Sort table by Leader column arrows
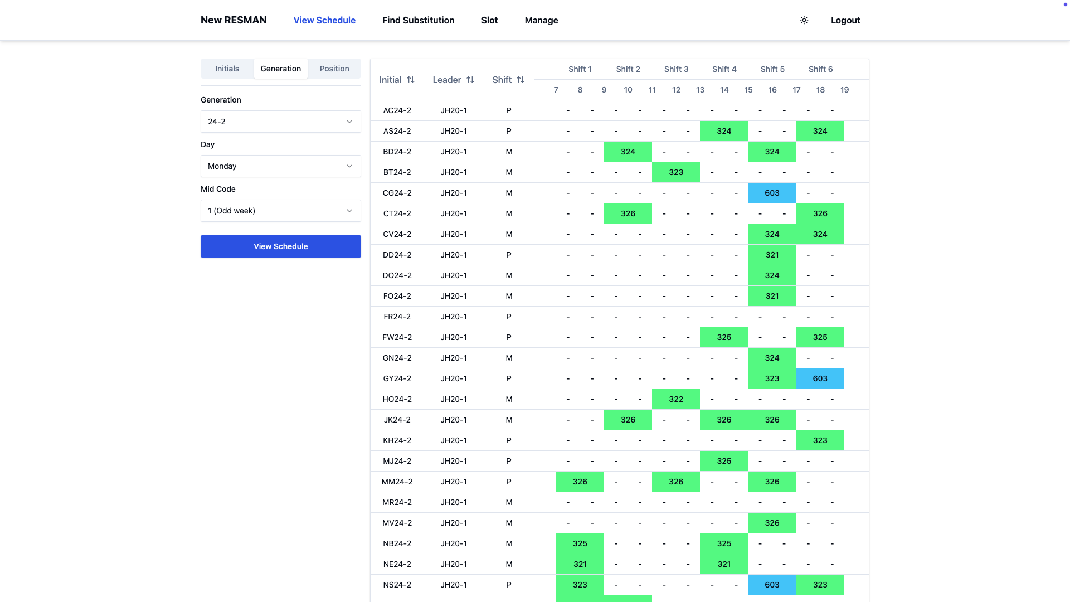1070x602 pixels. [470, 80]
